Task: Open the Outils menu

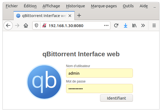Action: coord(128,6)
